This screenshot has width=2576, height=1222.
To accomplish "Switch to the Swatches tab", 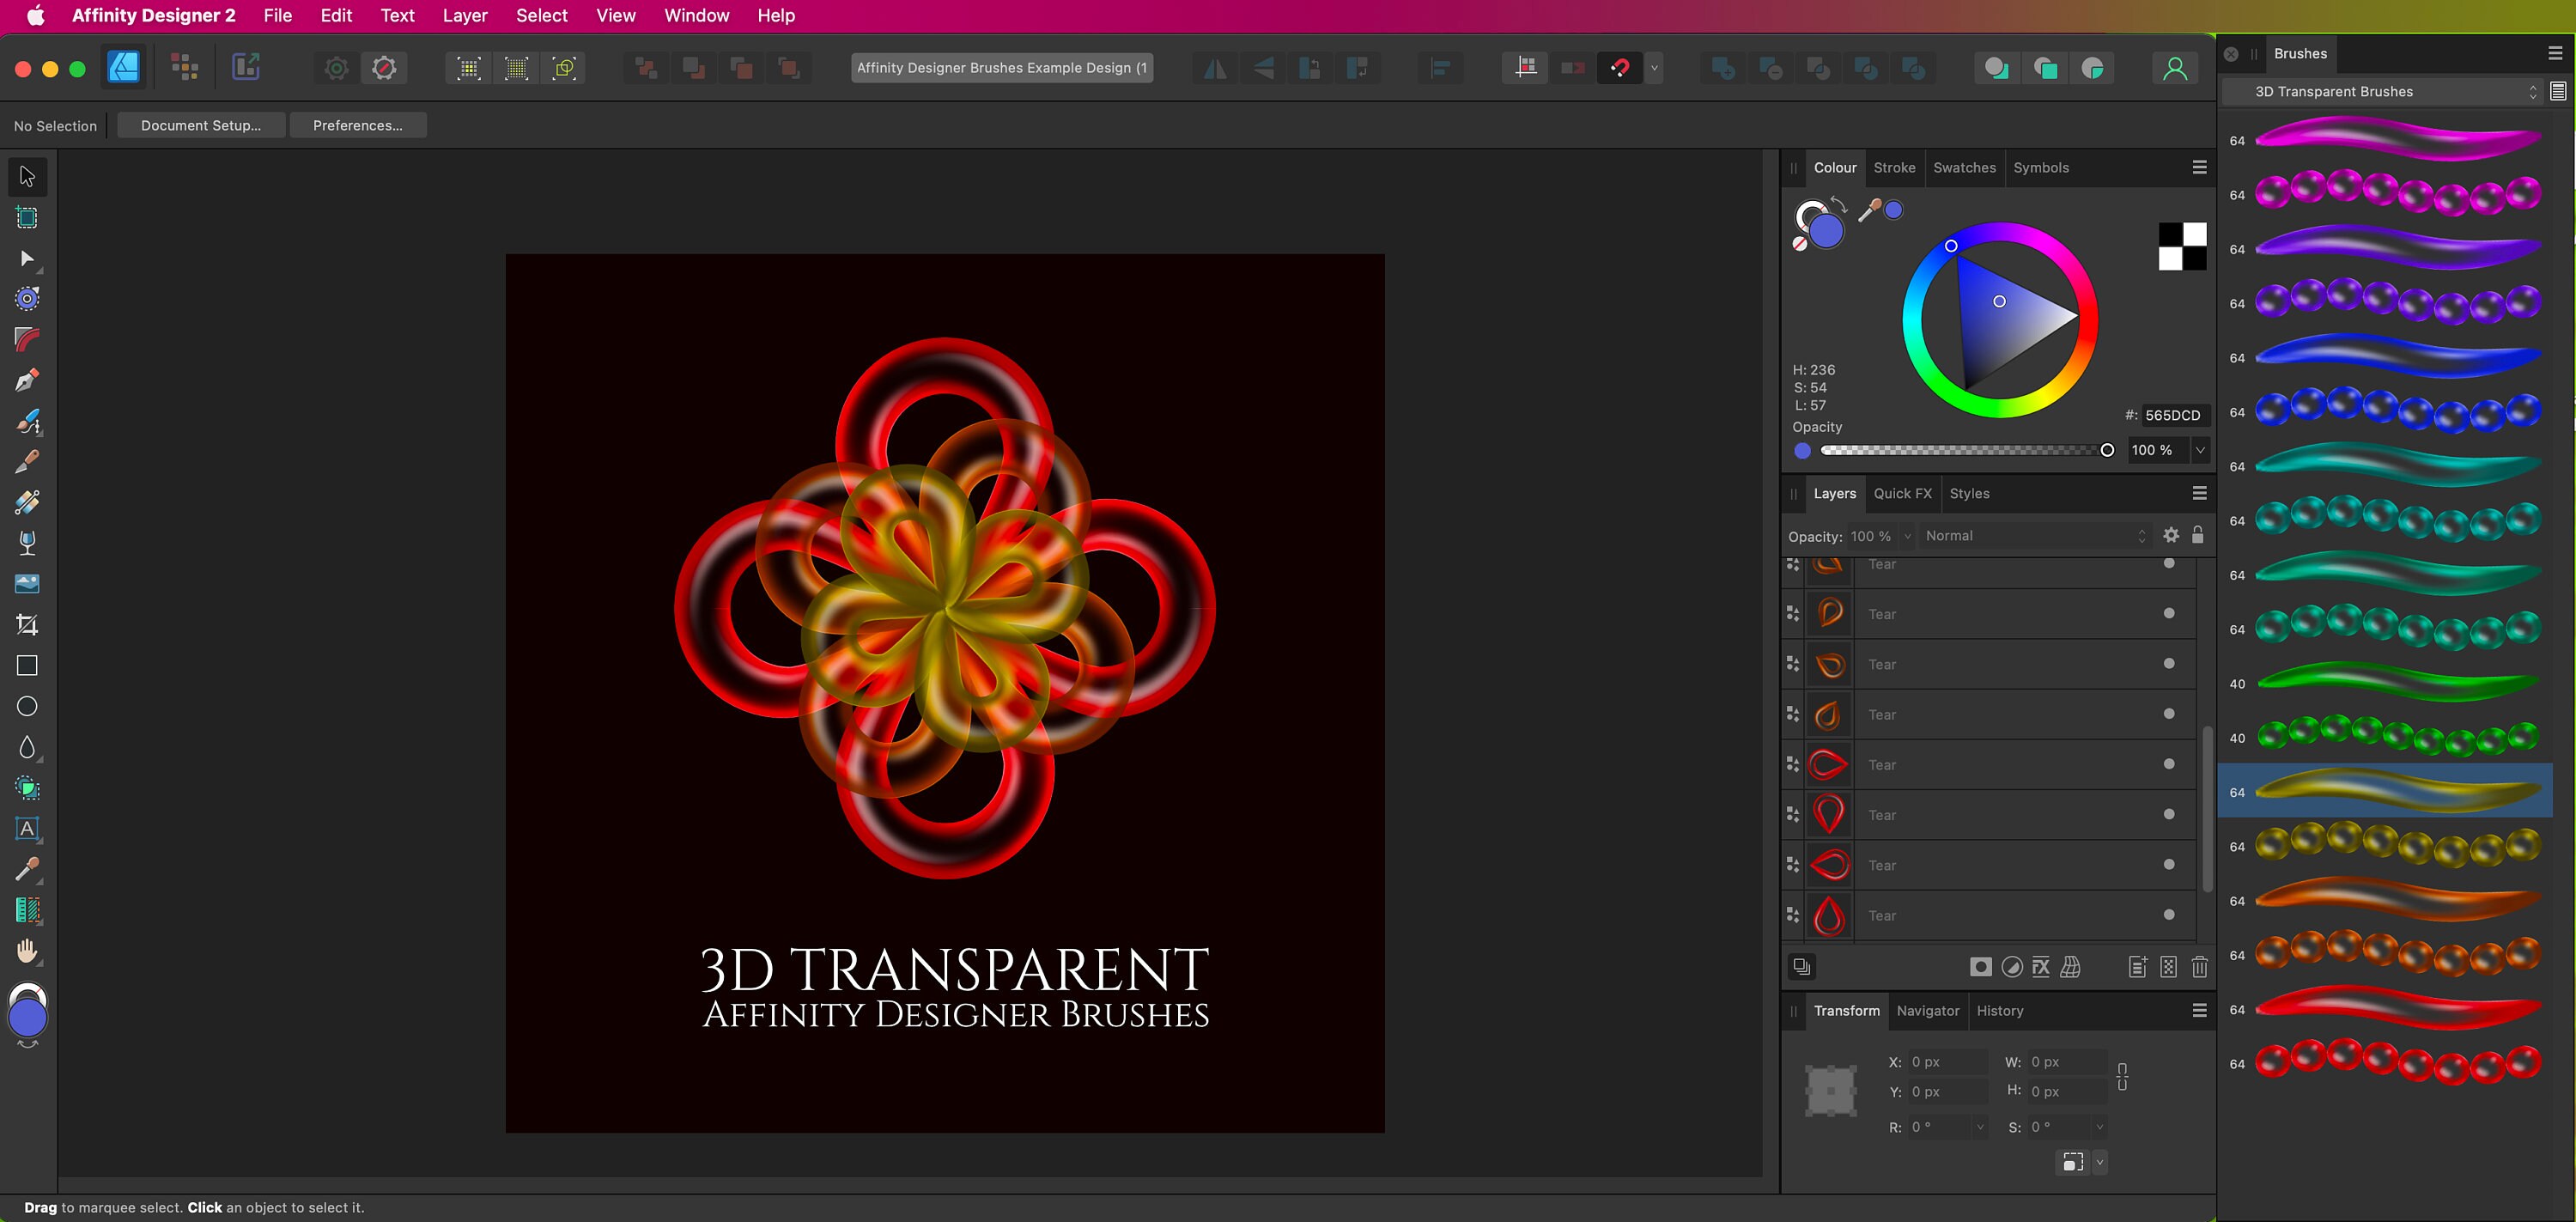I will point(1963,167).
